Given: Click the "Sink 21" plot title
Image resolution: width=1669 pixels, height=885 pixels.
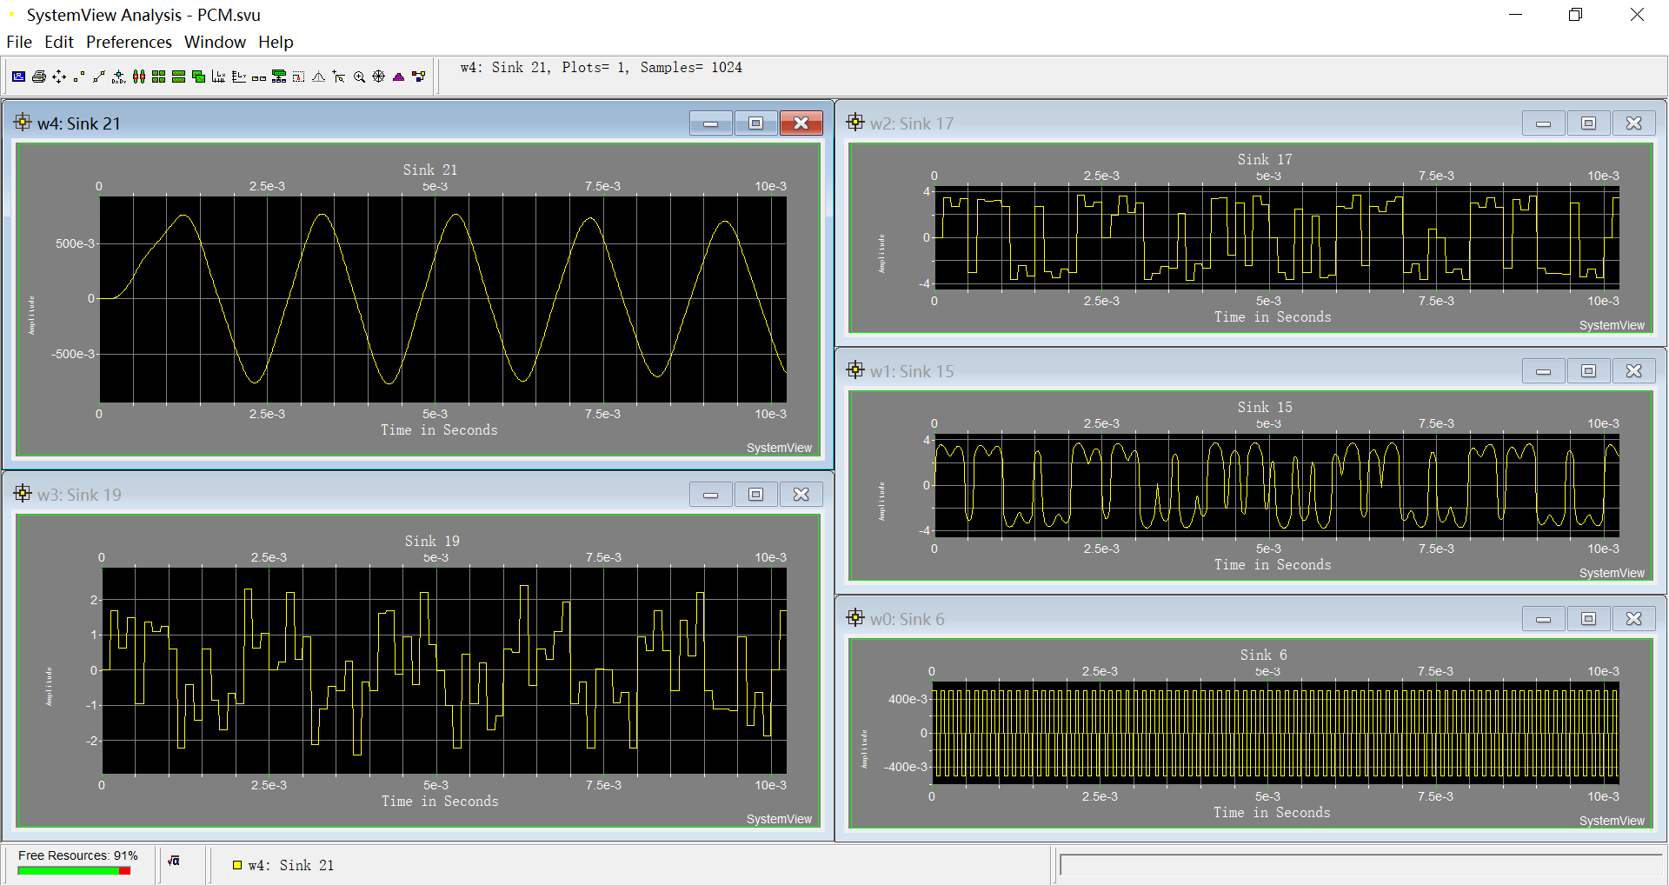Looking at the screenshot, I should (429, 170).
